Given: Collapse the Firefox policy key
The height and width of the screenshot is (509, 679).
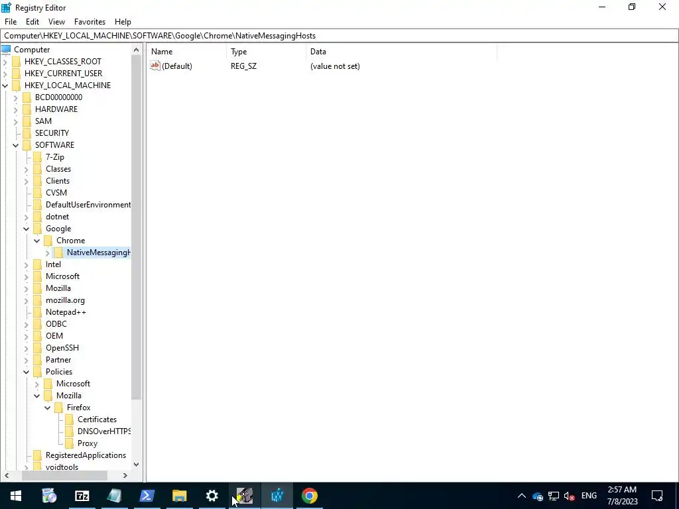Looking at the screenshot, I should click(48, 408).
